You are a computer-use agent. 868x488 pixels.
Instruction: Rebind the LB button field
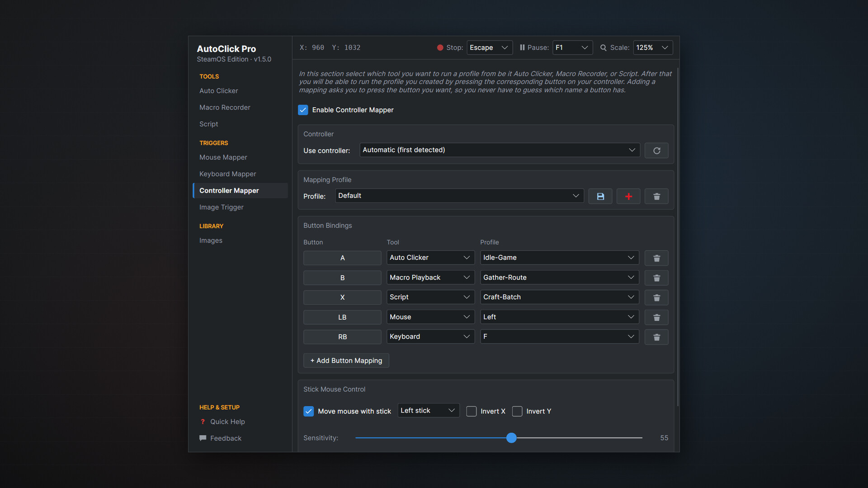[x=342, y=317]
